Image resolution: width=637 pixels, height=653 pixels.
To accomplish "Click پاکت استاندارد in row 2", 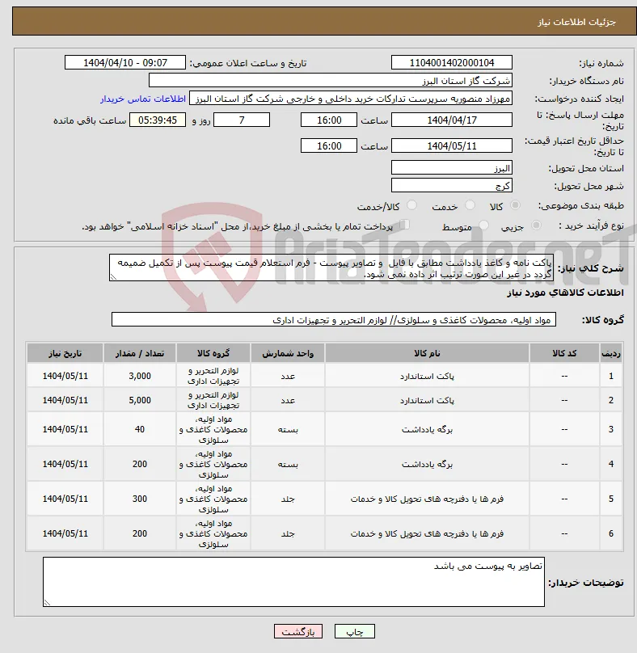I will click(427, 400).
